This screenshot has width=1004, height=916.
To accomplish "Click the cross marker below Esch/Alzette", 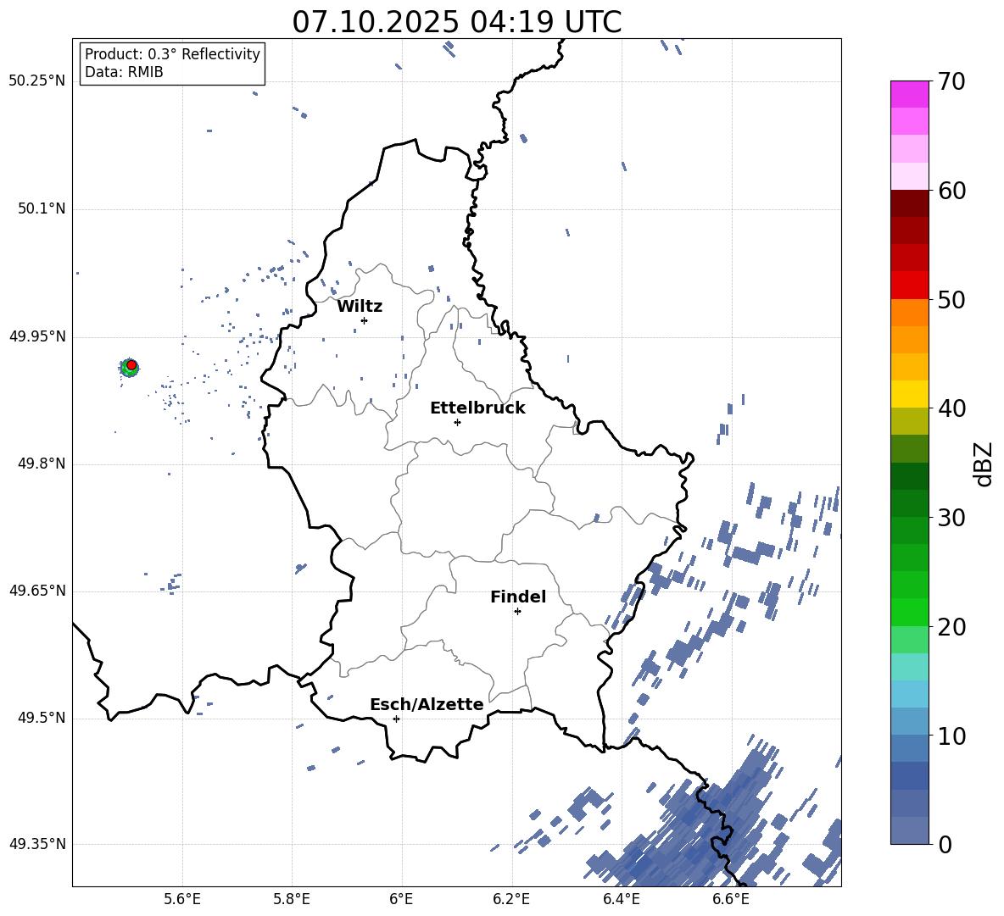I will pos(396,719).
